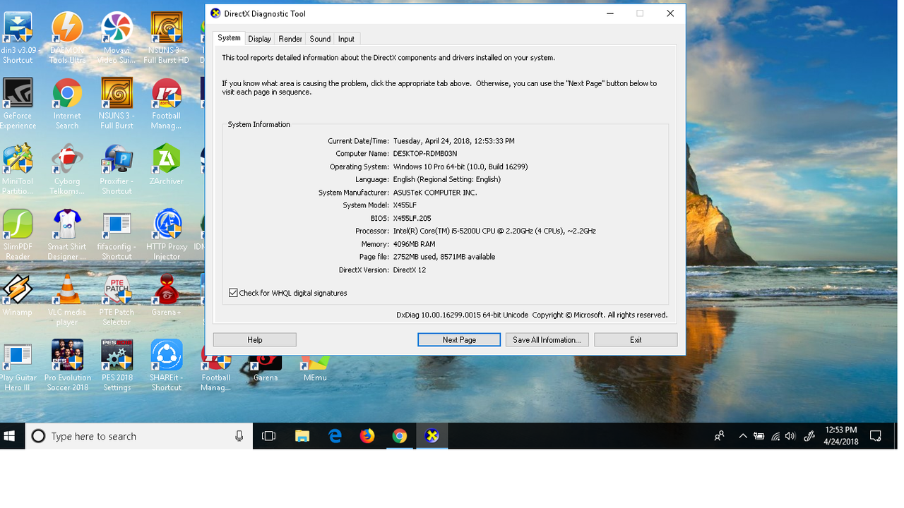This screenshot has height=508, width=904.
Task: Switch to the Render tab
Action: (290, 39)
